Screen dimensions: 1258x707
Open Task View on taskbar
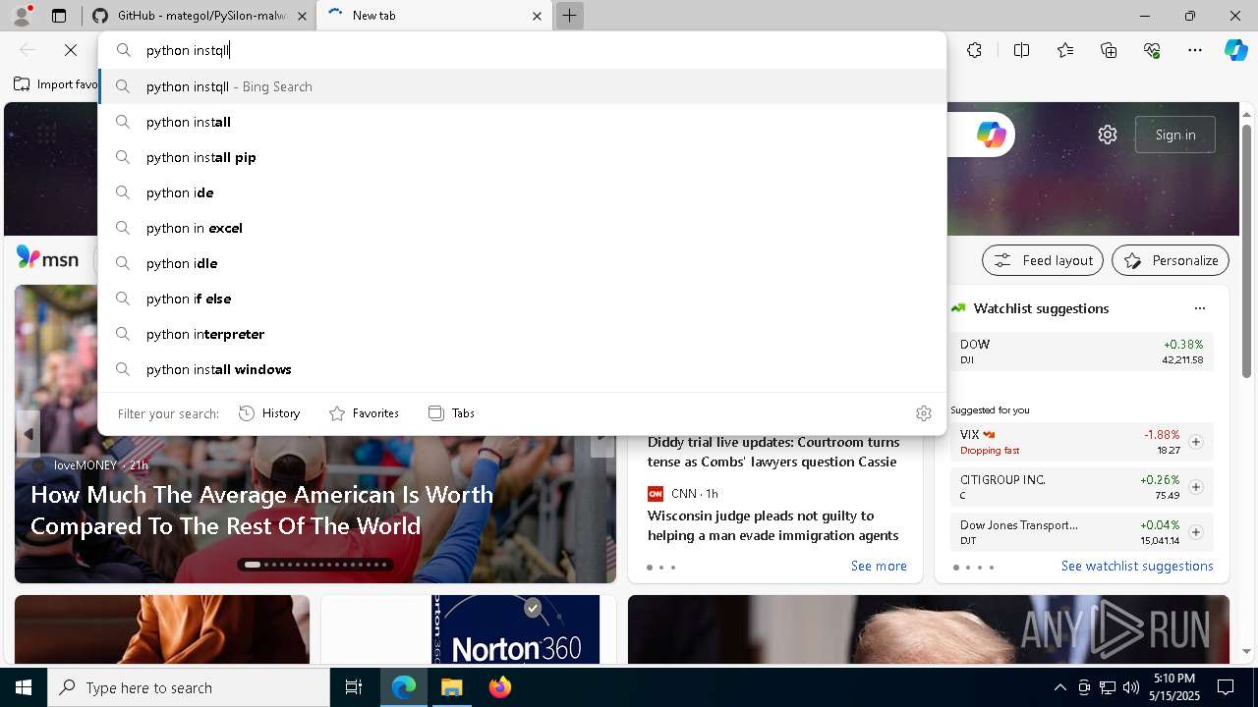(354, 687)
